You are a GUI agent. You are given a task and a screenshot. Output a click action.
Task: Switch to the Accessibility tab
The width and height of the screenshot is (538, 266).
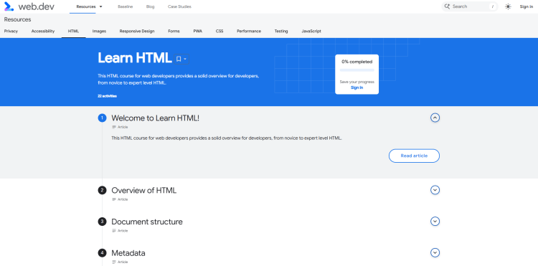43,32
